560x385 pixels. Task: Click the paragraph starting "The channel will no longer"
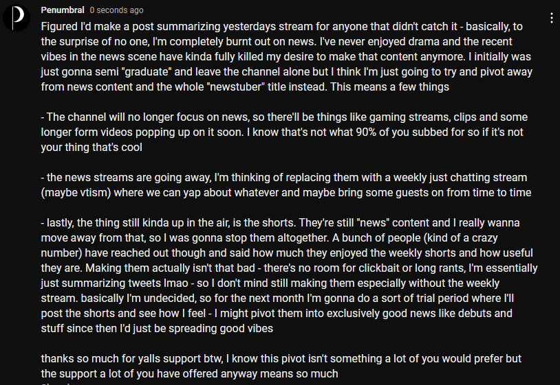[284, 132]
